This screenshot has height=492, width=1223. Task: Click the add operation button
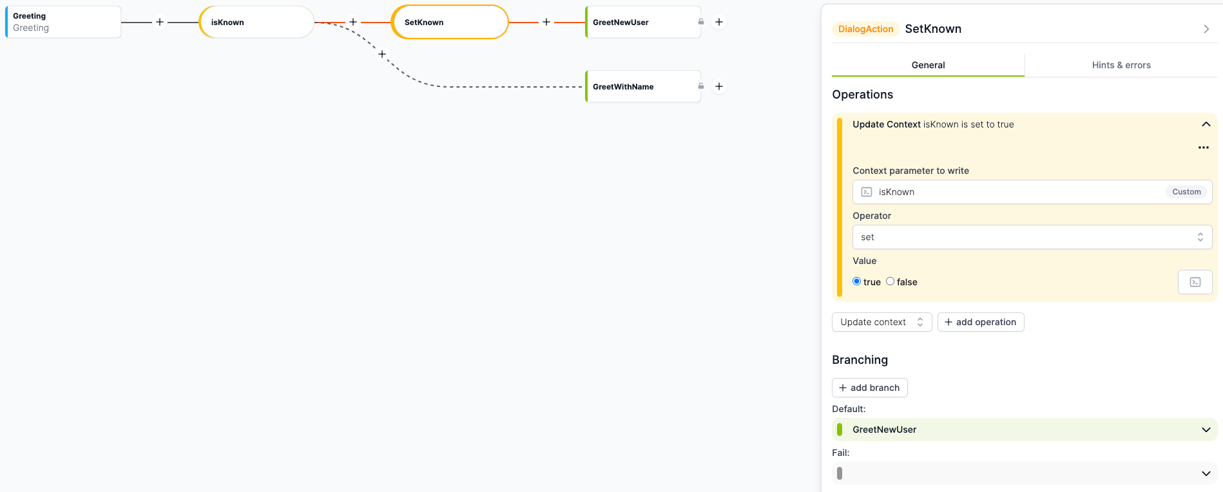point(980,322)
